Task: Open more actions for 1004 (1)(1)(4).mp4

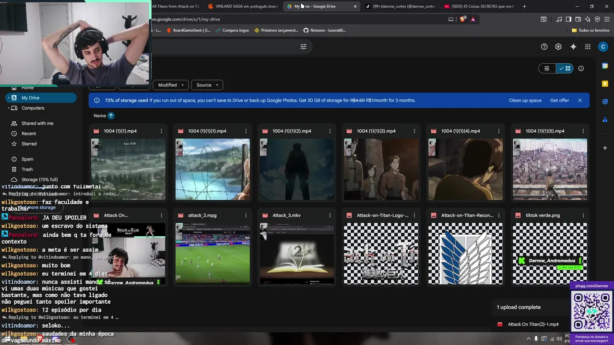Action: tap(499, 131)
